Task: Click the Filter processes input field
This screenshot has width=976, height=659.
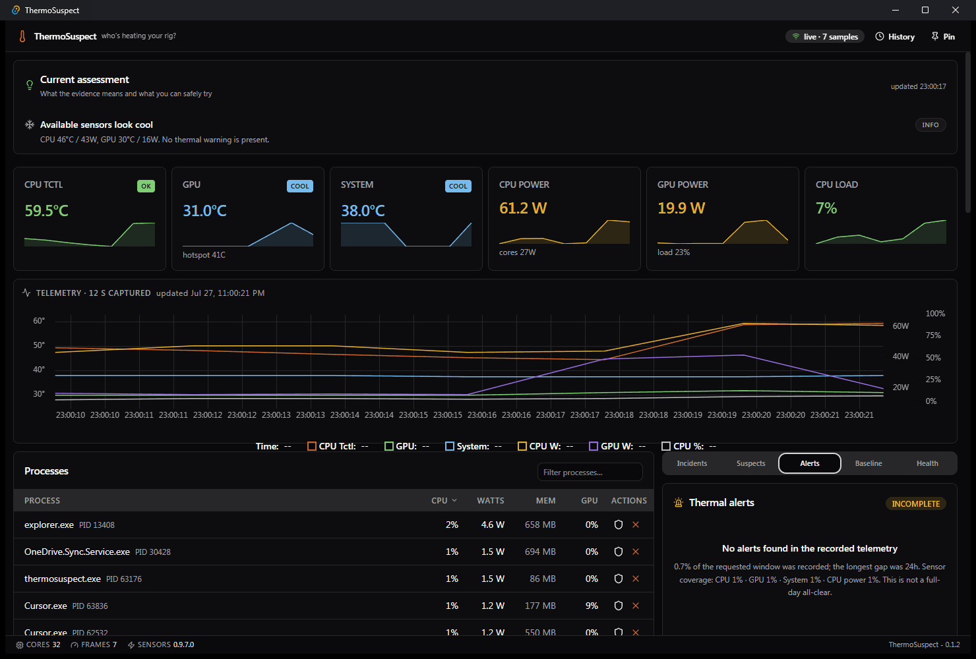Action: click(590, 472)
